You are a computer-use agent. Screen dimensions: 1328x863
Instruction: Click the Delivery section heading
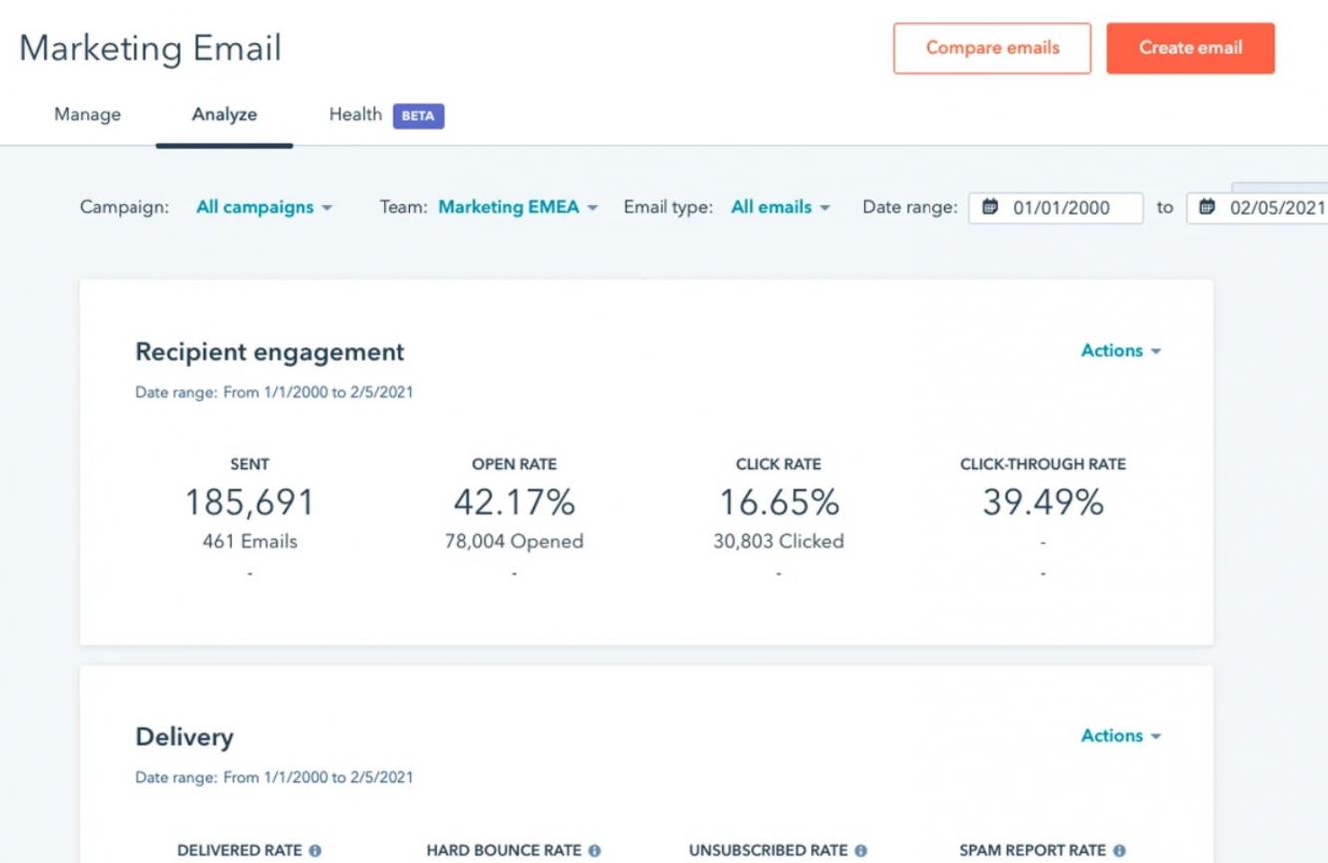(184, 737)
